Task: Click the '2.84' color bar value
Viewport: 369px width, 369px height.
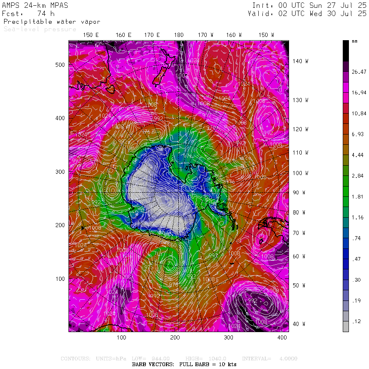Action: pos(358,176)
